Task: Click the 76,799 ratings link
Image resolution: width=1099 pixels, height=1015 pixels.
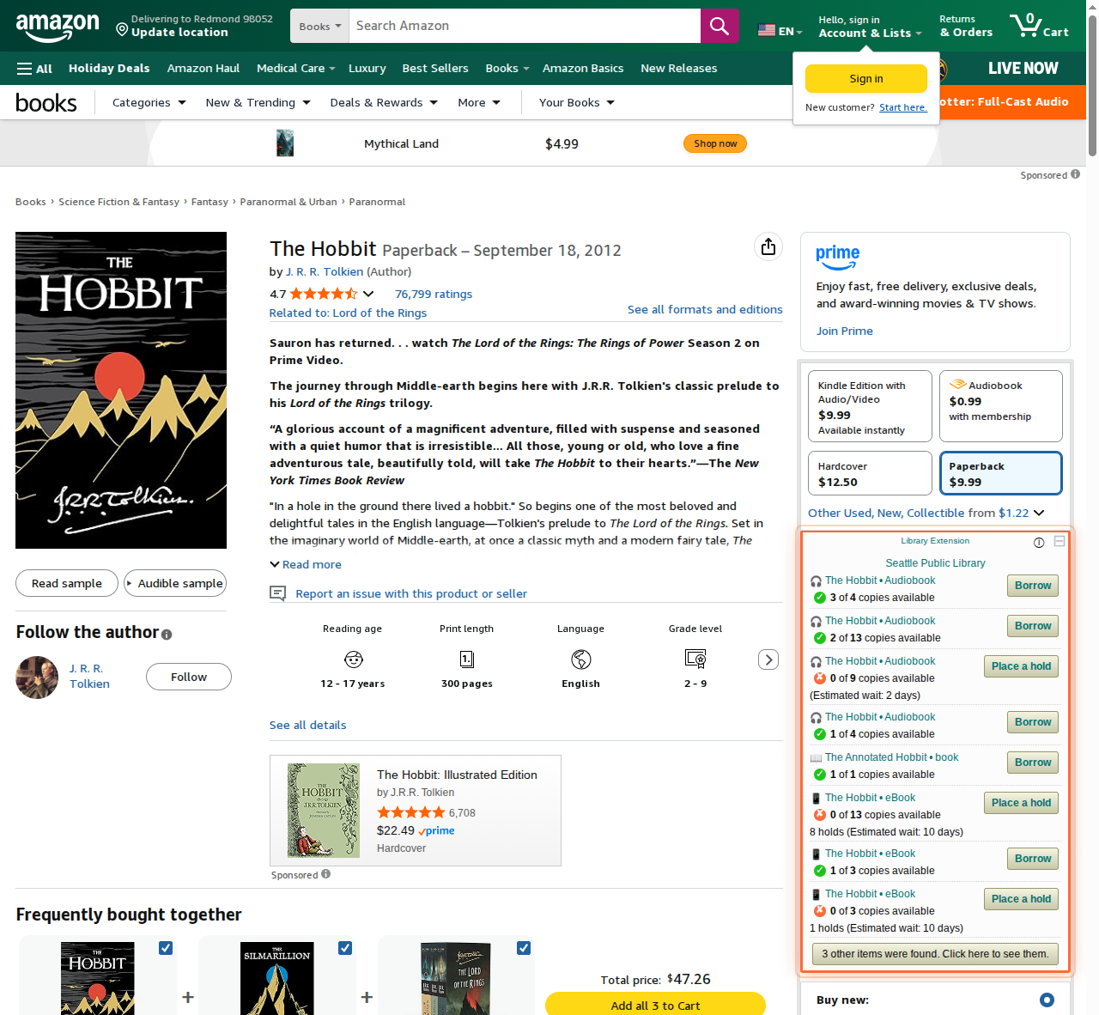Action: coord(434,294)
